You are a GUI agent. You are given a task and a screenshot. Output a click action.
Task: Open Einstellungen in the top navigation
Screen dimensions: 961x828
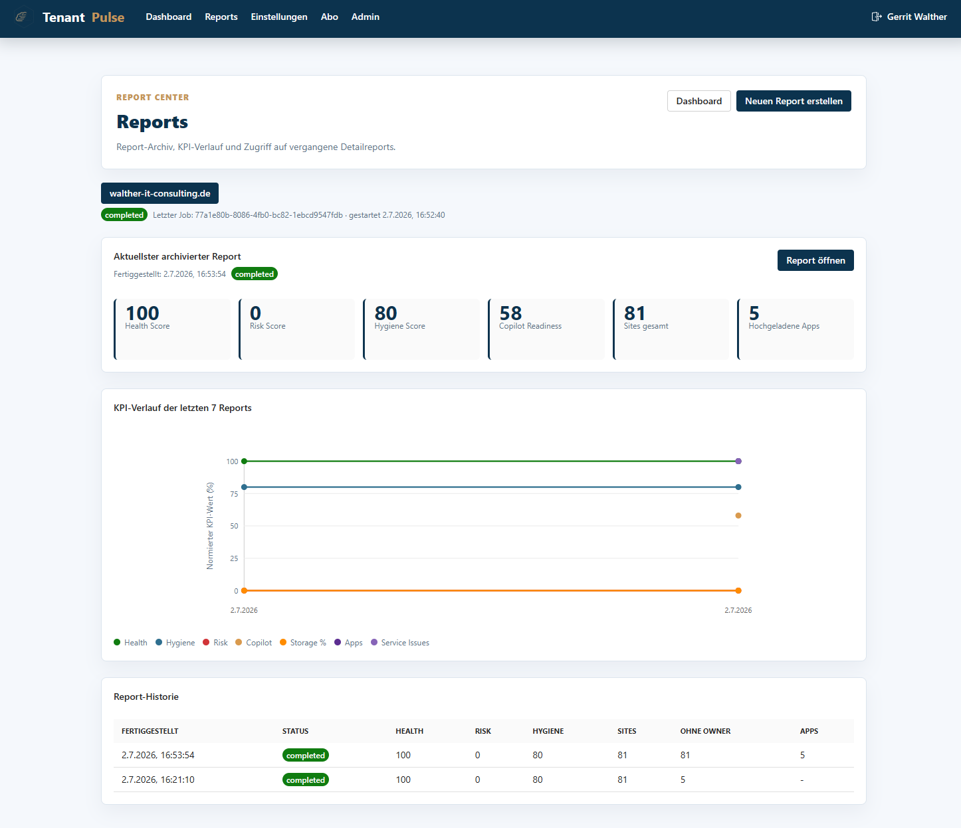tap(279, 17)
